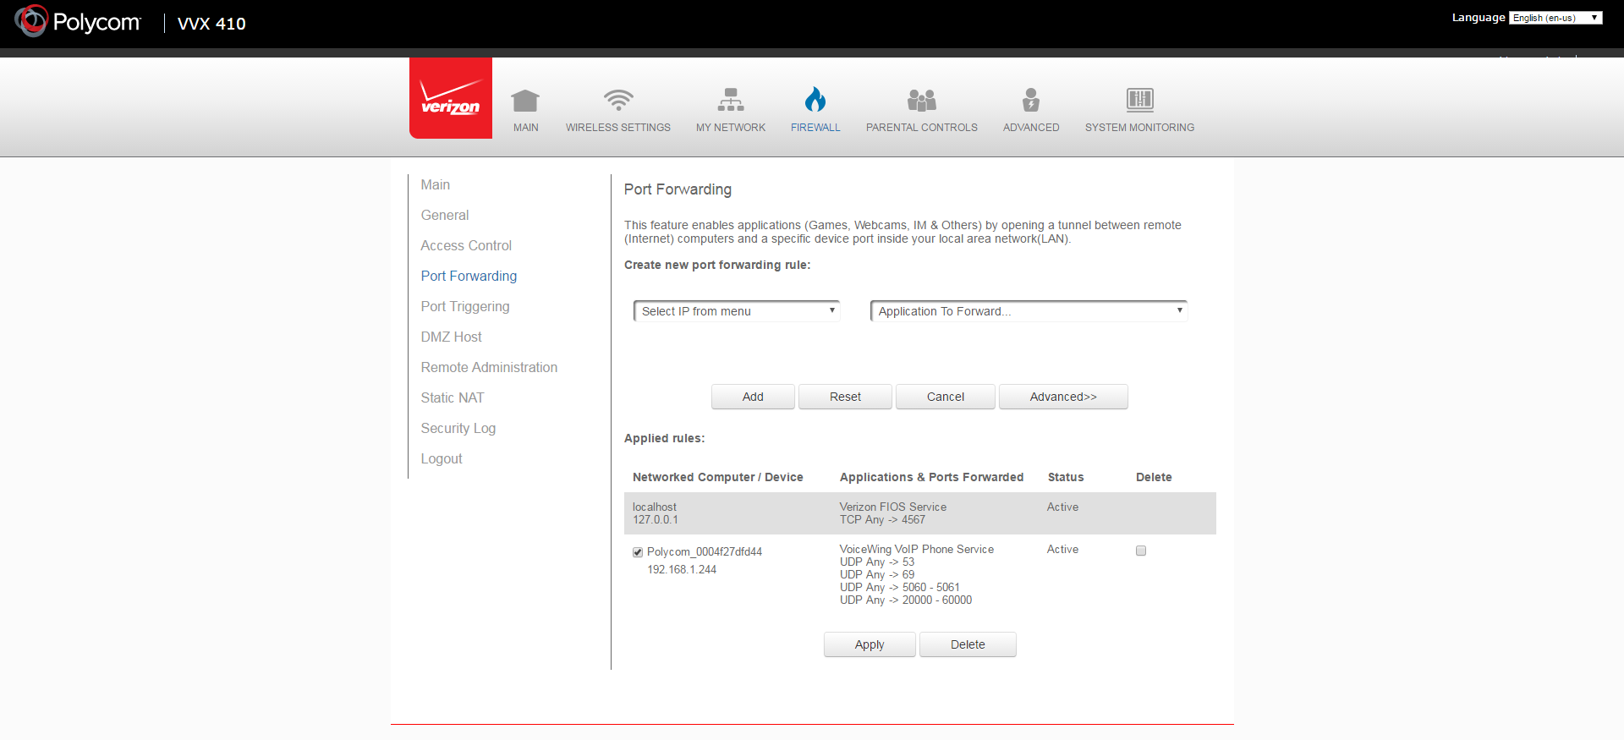Click the Applications & Ports Forwarded header
Image resolution: width=1624 pixels, height=740 pixels.
[x=932, y=477]
